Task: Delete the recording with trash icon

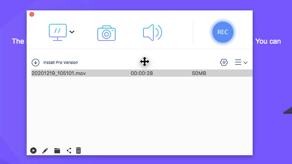Action: 78,150
